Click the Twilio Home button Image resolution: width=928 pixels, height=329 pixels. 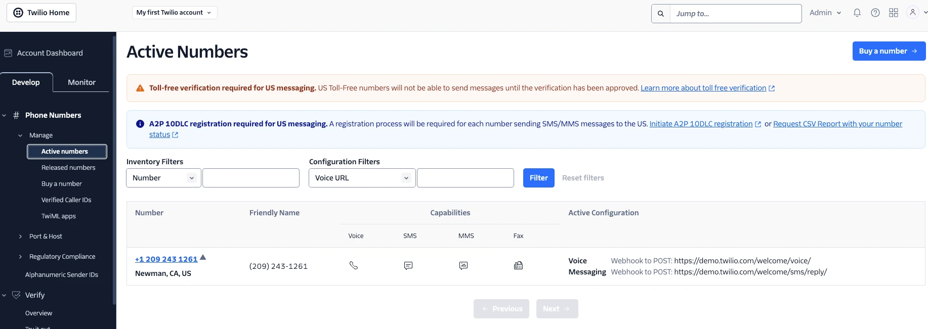point(41,13)
